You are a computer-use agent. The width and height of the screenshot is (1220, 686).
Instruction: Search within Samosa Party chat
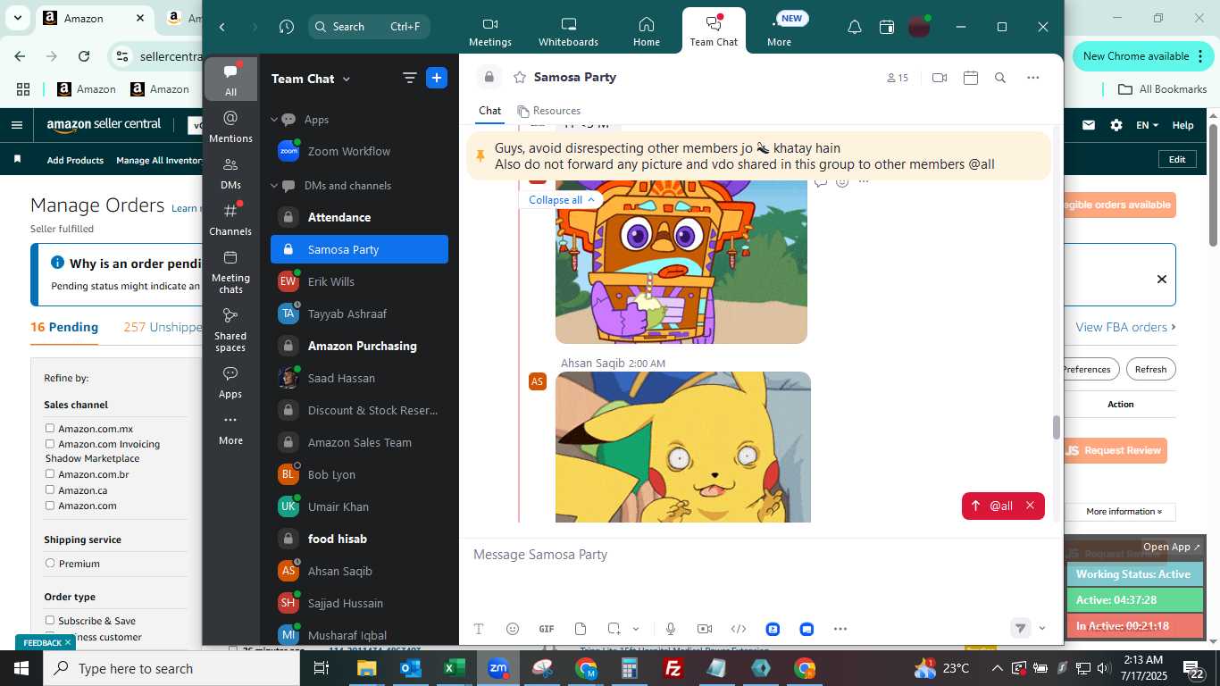[1000, 78]
